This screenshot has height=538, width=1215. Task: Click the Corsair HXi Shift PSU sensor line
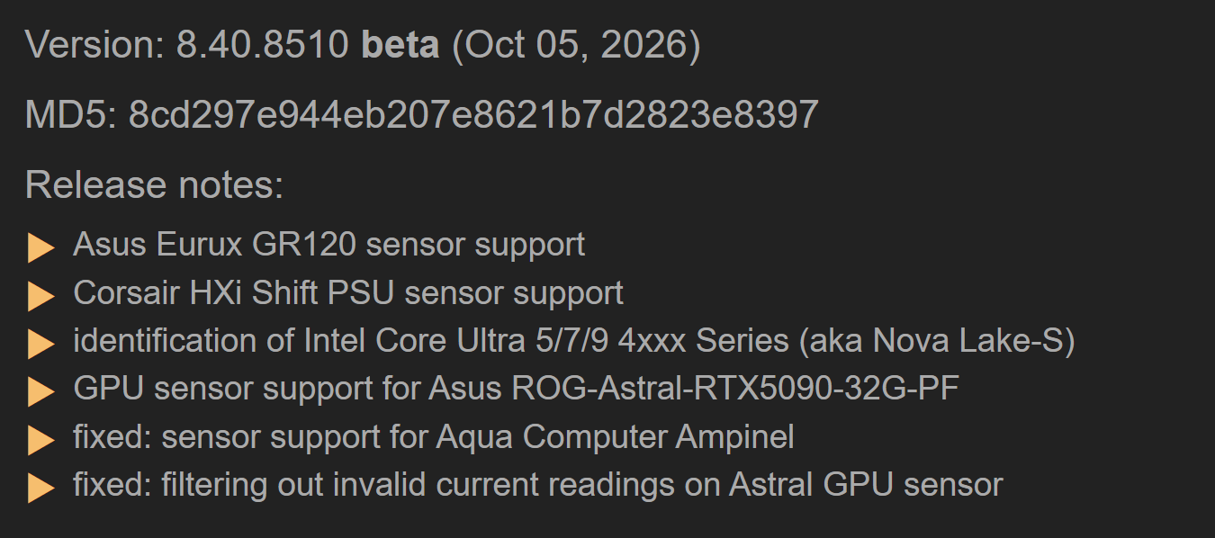coord(348,293)
